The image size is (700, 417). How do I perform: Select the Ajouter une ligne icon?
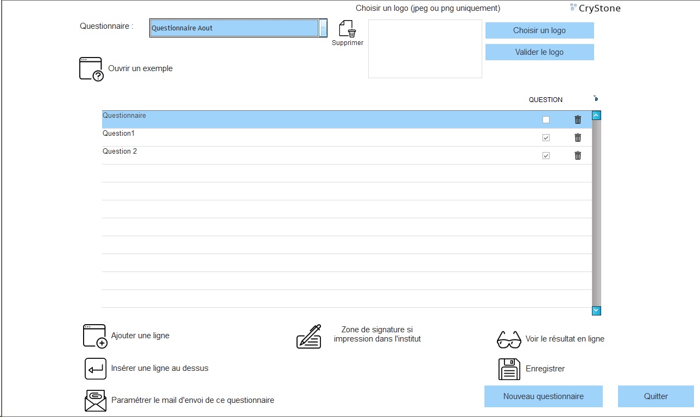pos(94,336)
